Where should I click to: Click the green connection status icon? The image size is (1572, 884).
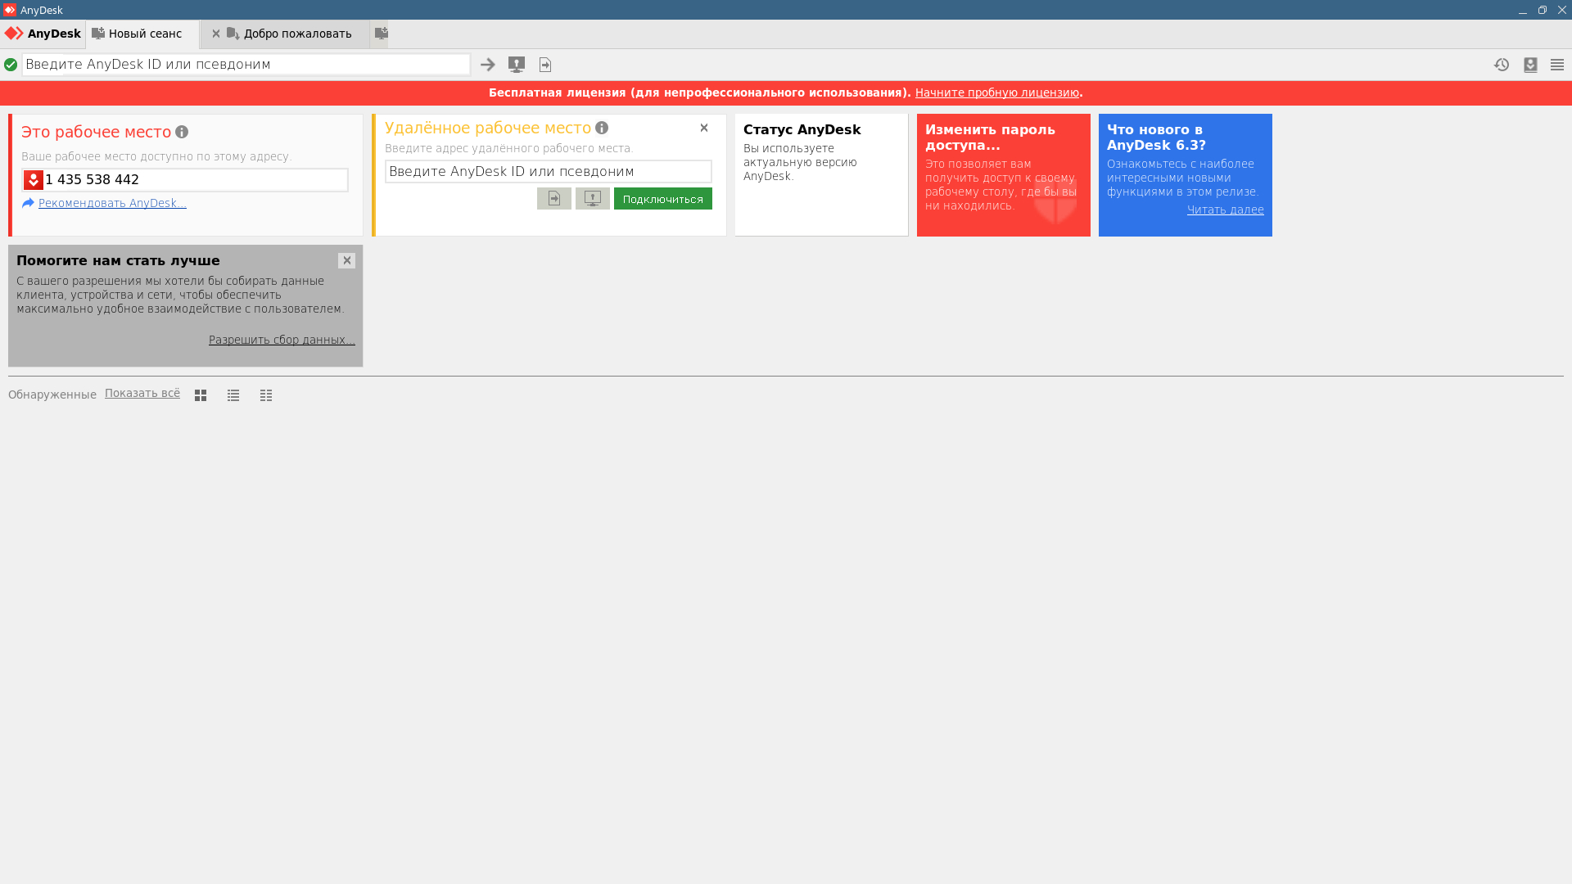(x=11, y=65)
